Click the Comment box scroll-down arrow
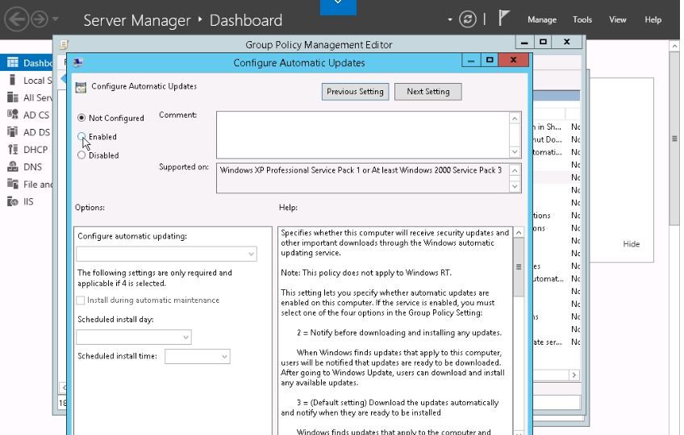684x435 pixels. pyautogui.click(x=515, y=151)
